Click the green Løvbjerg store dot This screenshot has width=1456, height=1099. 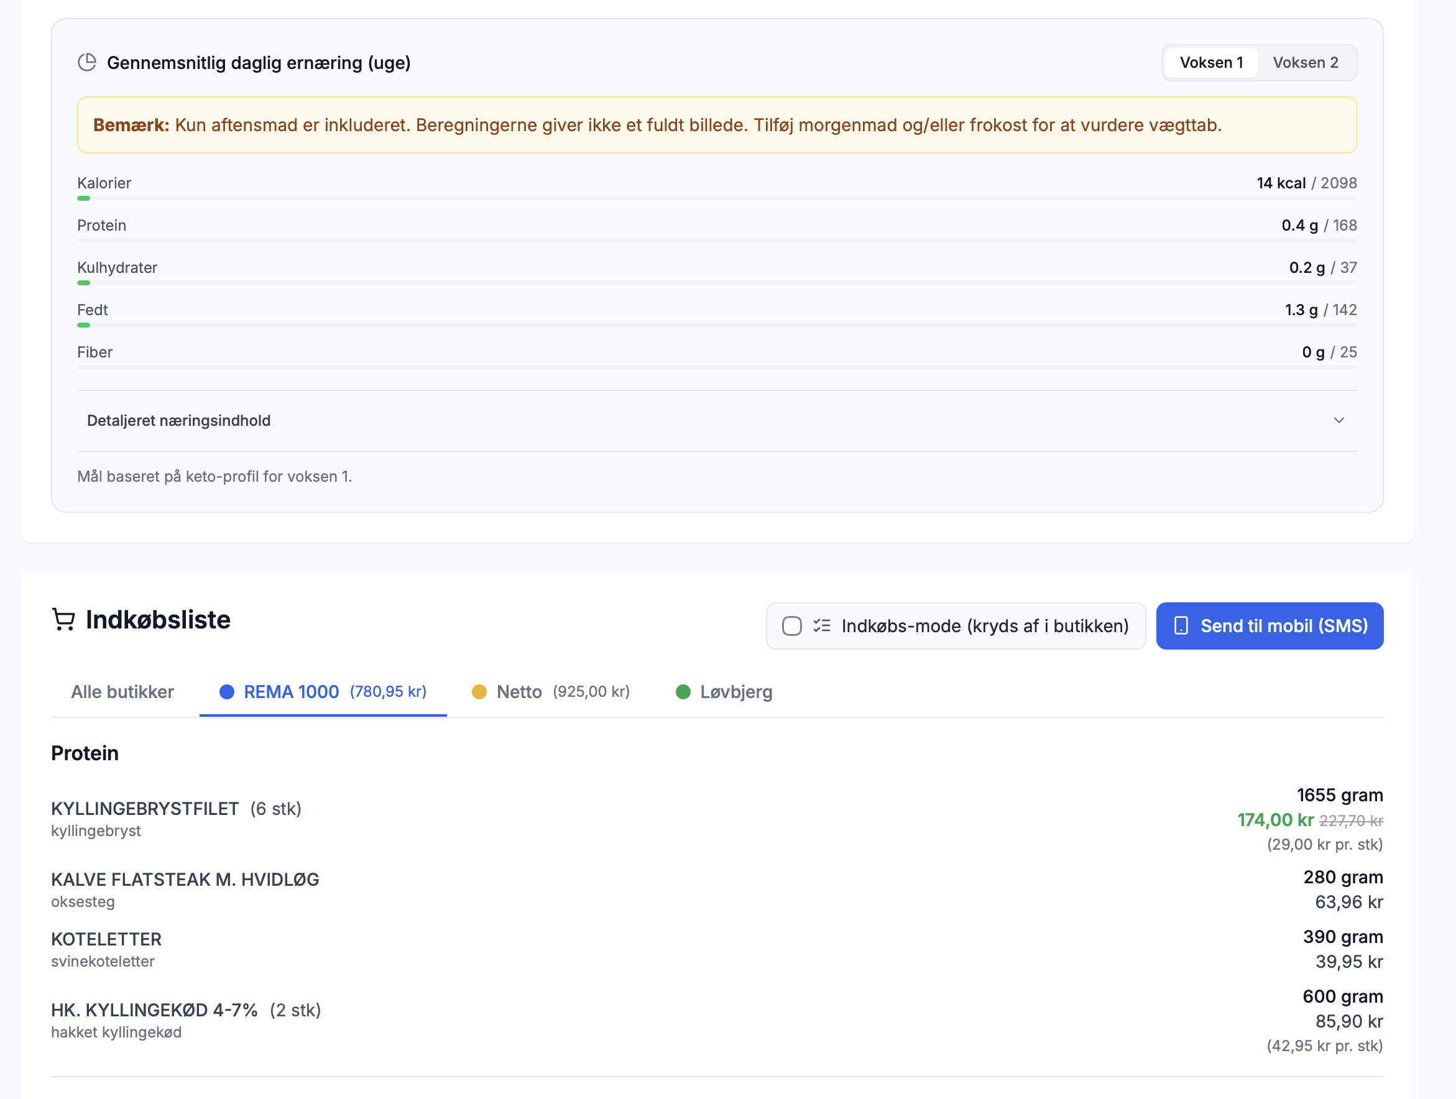tap(683, 692)
